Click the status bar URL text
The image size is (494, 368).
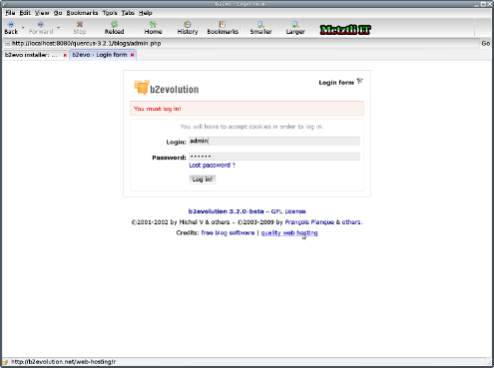pyautogui.click(x=63, y=362)
